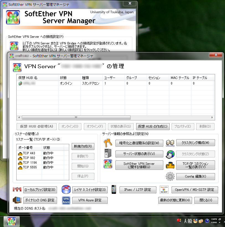Screen dimensions: 225x227
Task: Click 仮想 HUB の管理(A) button
Action: coord(37,126)
